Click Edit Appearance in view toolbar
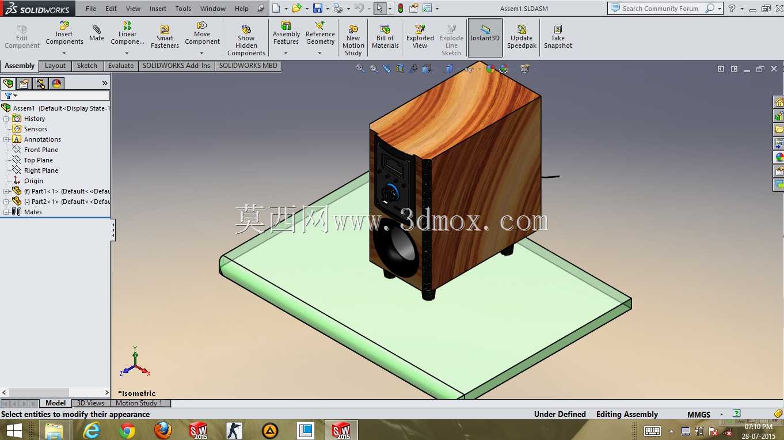The image size is (784, 440). pos(490,69)
